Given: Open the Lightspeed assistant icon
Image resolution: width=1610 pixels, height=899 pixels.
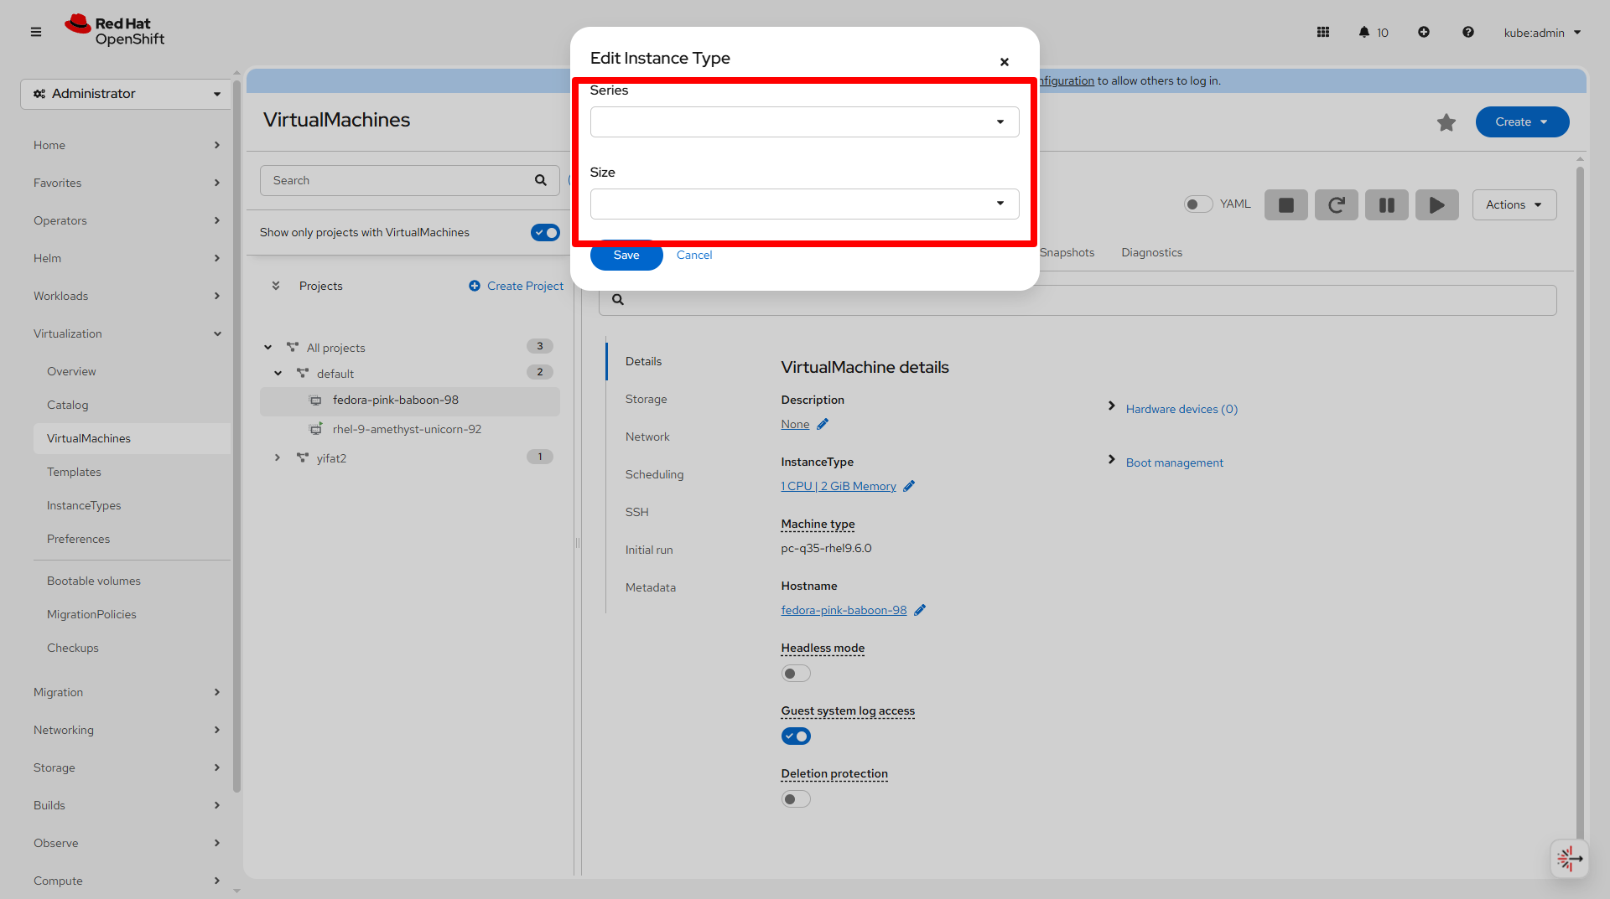Looking at the screenshot, I should 1570,858.
